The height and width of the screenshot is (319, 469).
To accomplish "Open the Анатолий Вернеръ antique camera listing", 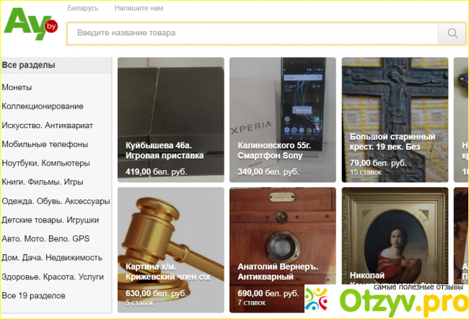I will pyautogui.click(x=283, y=250).
